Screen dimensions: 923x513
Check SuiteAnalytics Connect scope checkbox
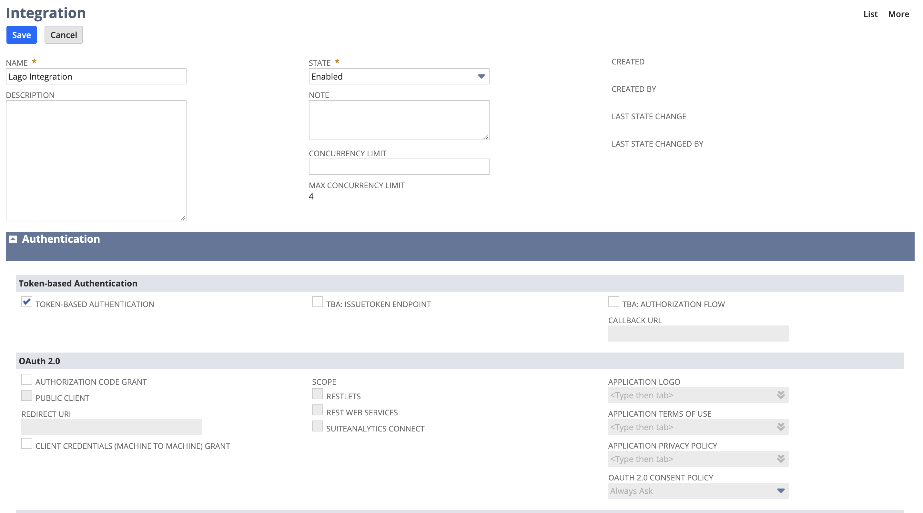[x=318, y=426]
